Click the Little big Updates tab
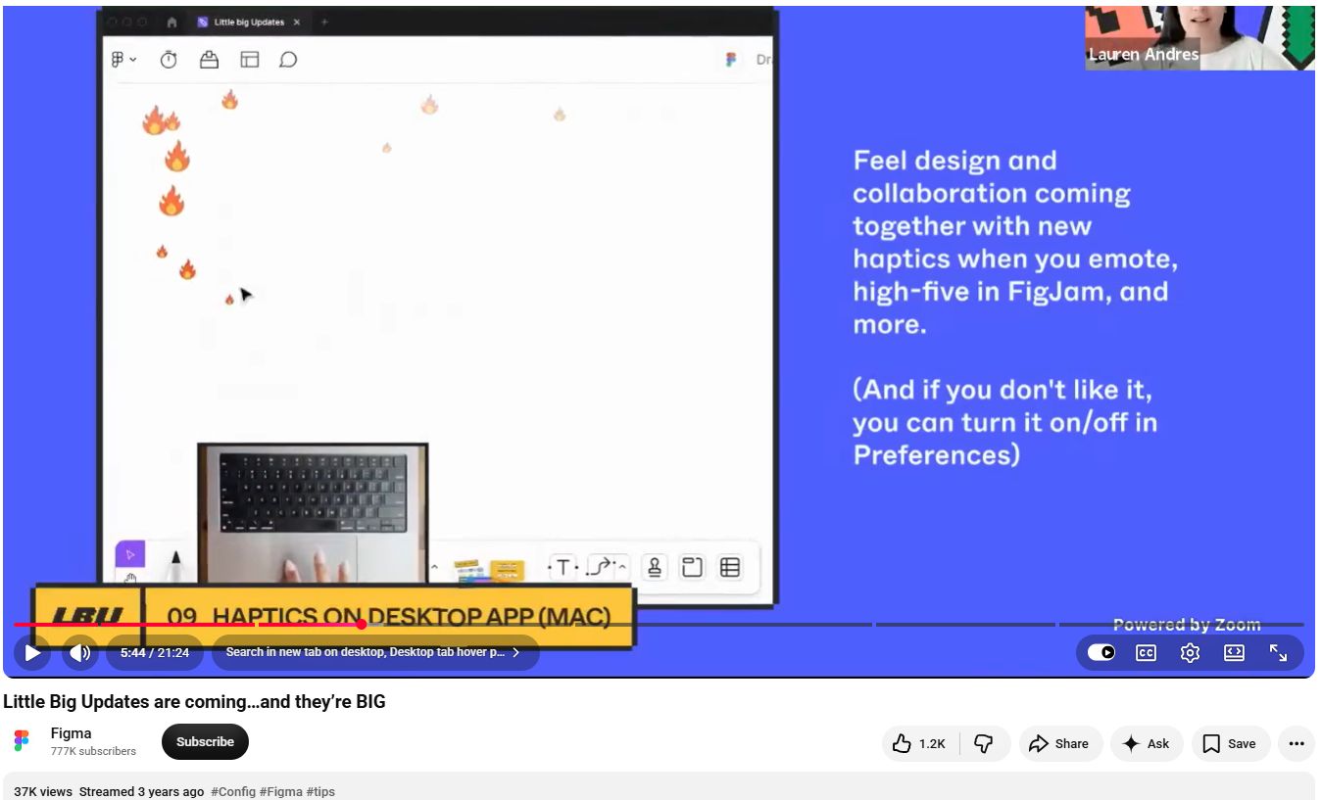This screenshot has width=1321, height=800. click(x=249, y=22)
